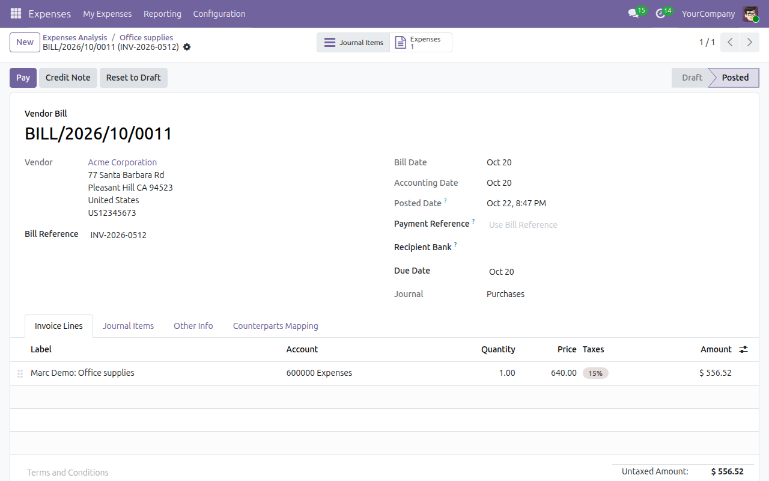Viewport: 769px width, 481px height.
Task: Click the Account column header
Action: tap(302, 349)
